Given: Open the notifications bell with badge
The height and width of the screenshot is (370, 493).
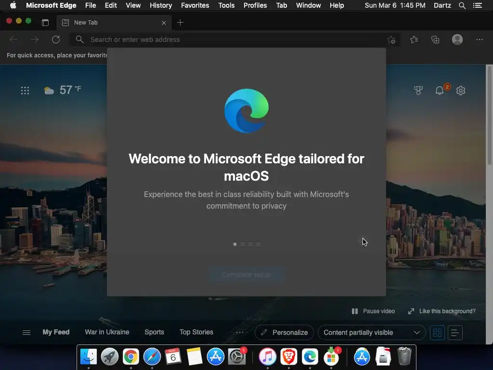Looking at the screenshot, I should pyautogui.click(x=440, y=91).
